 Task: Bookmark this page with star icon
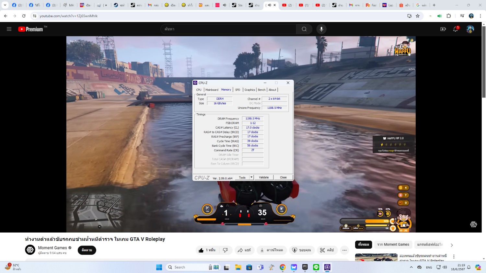418,16
